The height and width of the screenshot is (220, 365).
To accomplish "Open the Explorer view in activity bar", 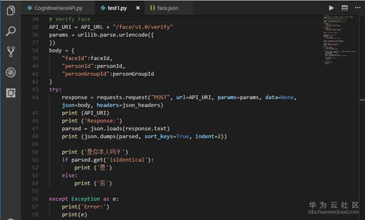I will click(x=11, y=10).
